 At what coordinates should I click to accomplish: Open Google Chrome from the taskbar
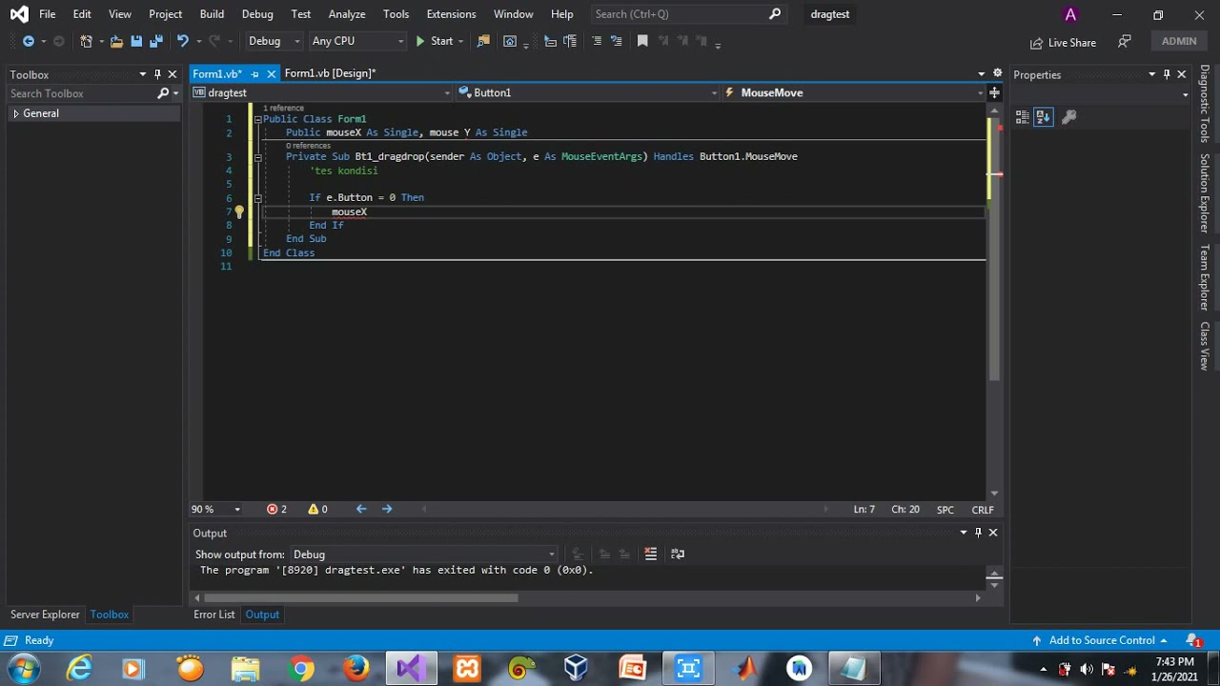(x=301, y=668)
